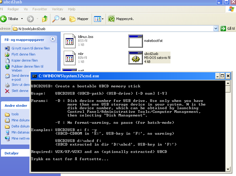Click the Gå til go button
236x176 pixels.
[x=228, y=29]
